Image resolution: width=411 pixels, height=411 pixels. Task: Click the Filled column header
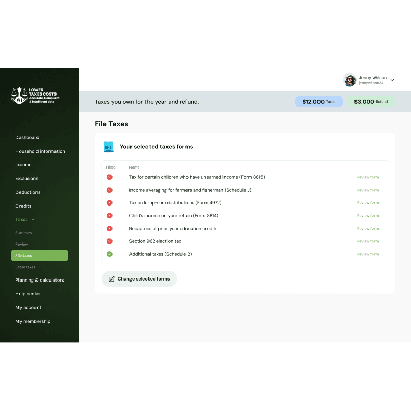tap(110, 167)
